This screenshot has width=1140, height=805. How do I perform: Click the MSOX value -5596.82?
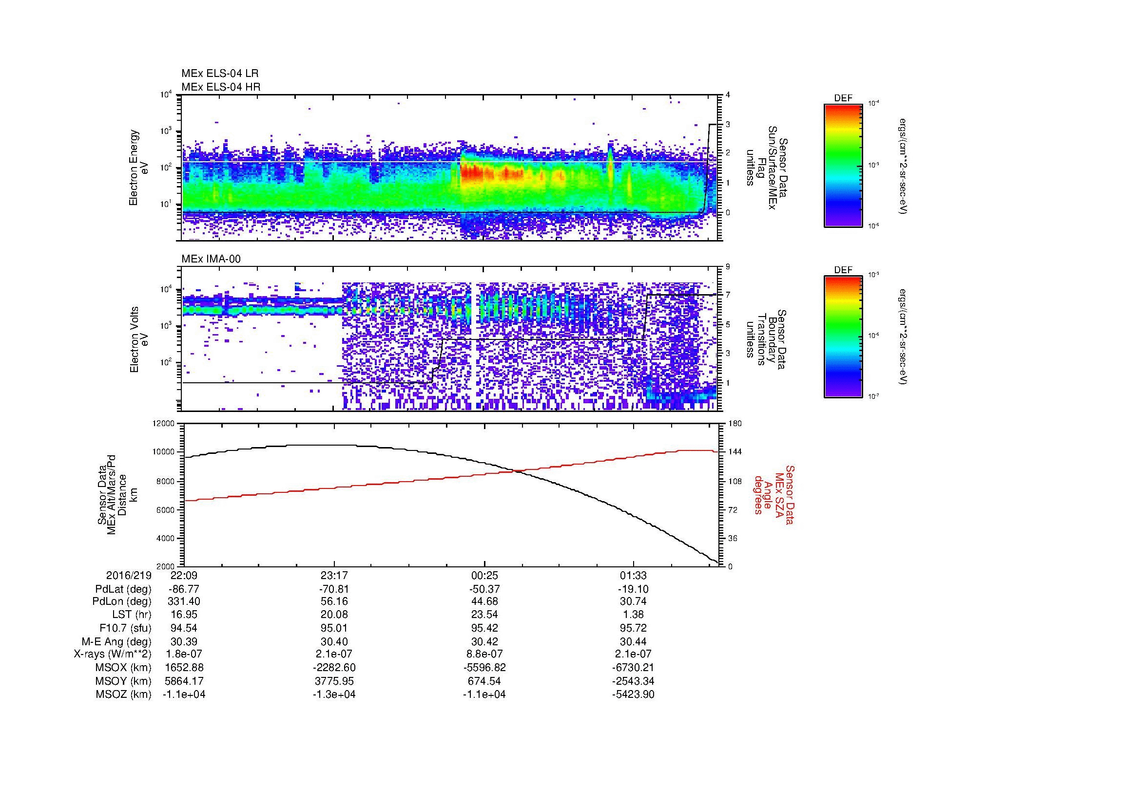click(484, 668)
